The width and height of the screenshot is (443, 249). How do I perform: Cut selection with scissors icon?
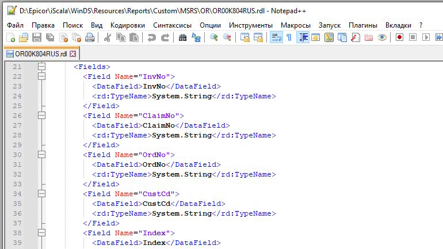(x=108, y=37)
